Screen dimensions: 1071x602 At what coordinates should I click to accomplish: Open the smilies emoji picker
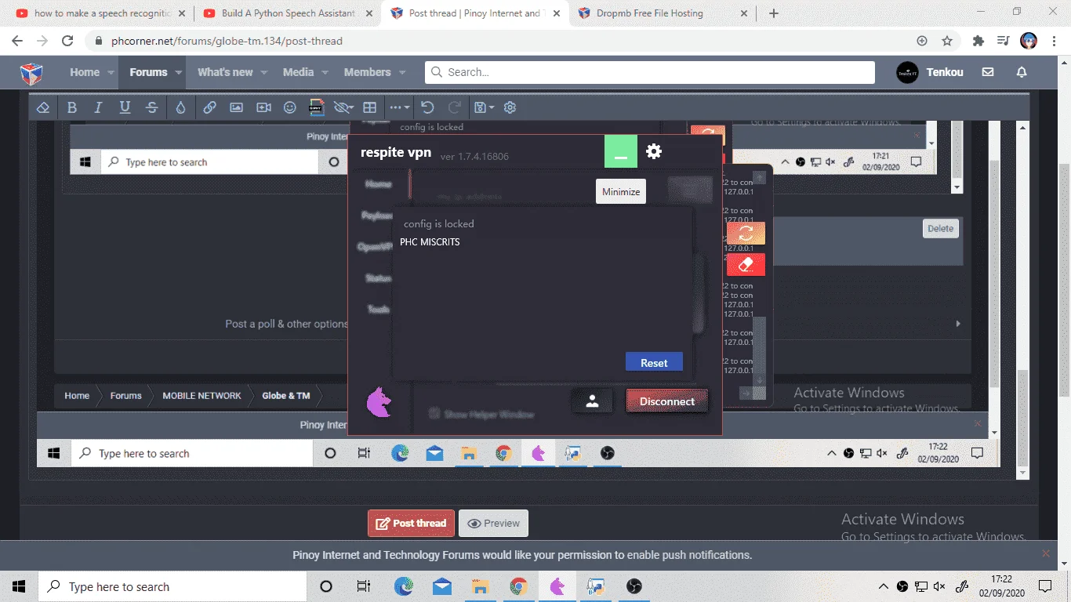(290, 107)
